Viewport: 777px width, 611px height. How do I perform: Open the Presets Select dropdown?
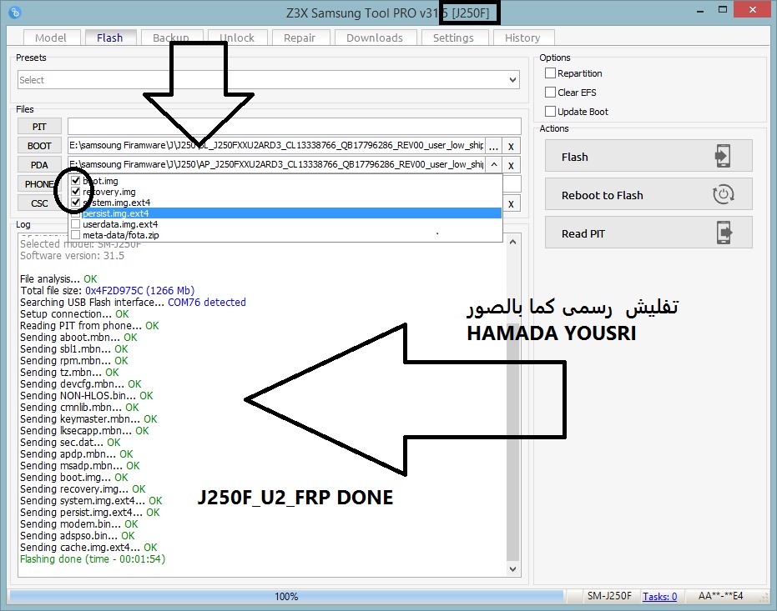coord(269,80)
